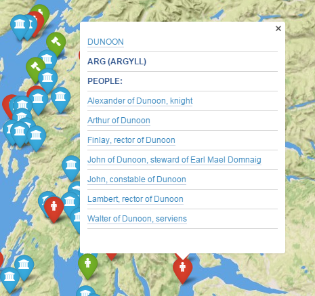Select the green person marker below the popup

88,266
